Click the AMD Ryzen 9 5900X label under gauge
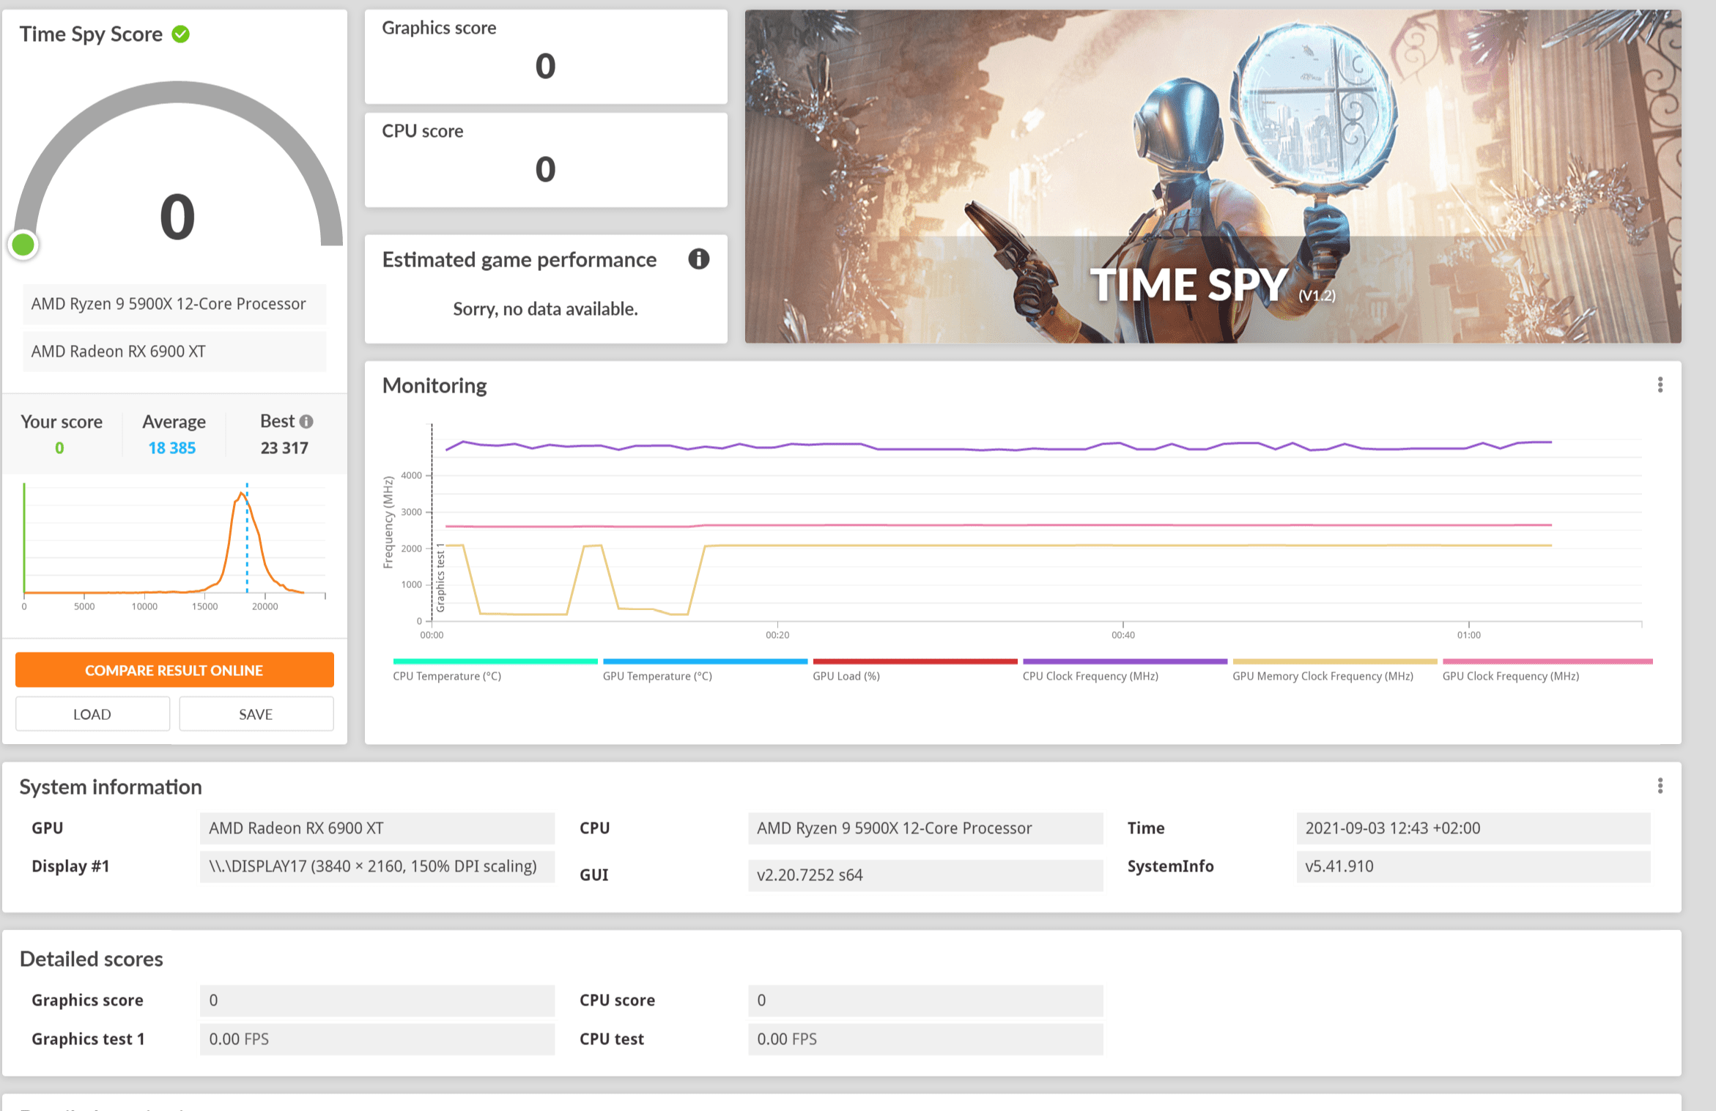Screen dimensions: 1716x1111 174,304
